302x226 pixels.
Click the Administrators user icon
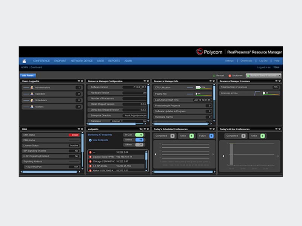32,87
